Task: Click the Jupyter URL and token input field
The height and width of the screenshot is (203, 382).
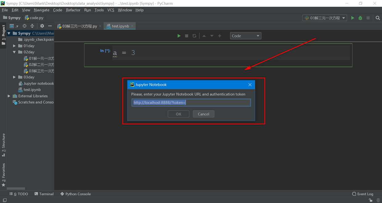Action: (x=191, y=103)
